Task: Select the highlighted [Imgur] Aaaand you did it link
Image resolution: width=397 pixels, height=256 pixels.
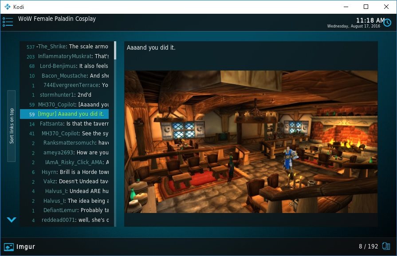Action: pyautogui.click(x=67, y=114)
